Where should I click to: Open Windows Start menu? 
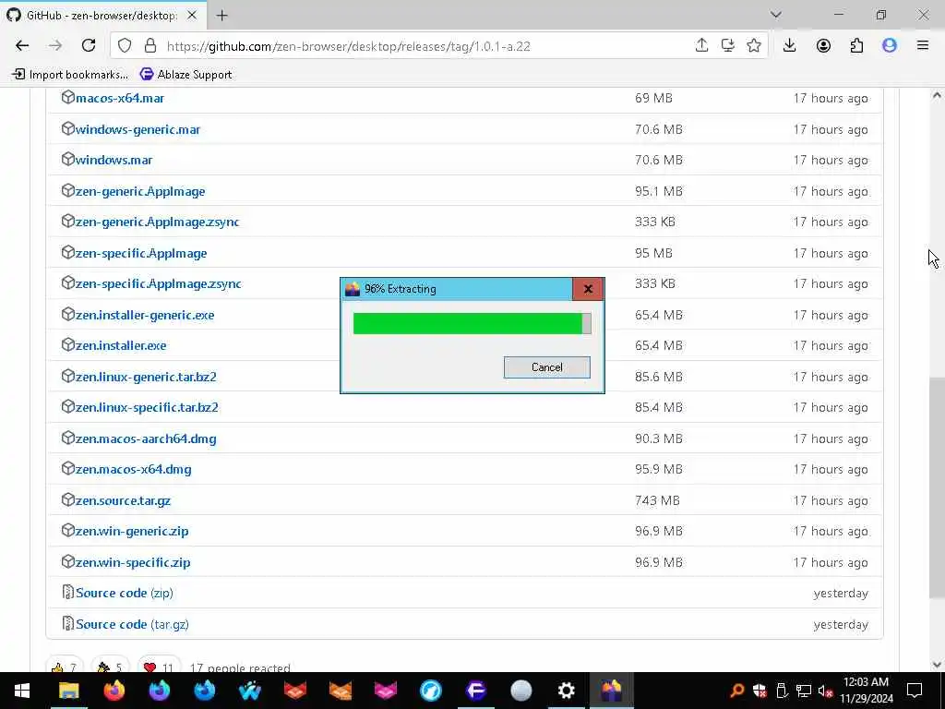[22, 691]
